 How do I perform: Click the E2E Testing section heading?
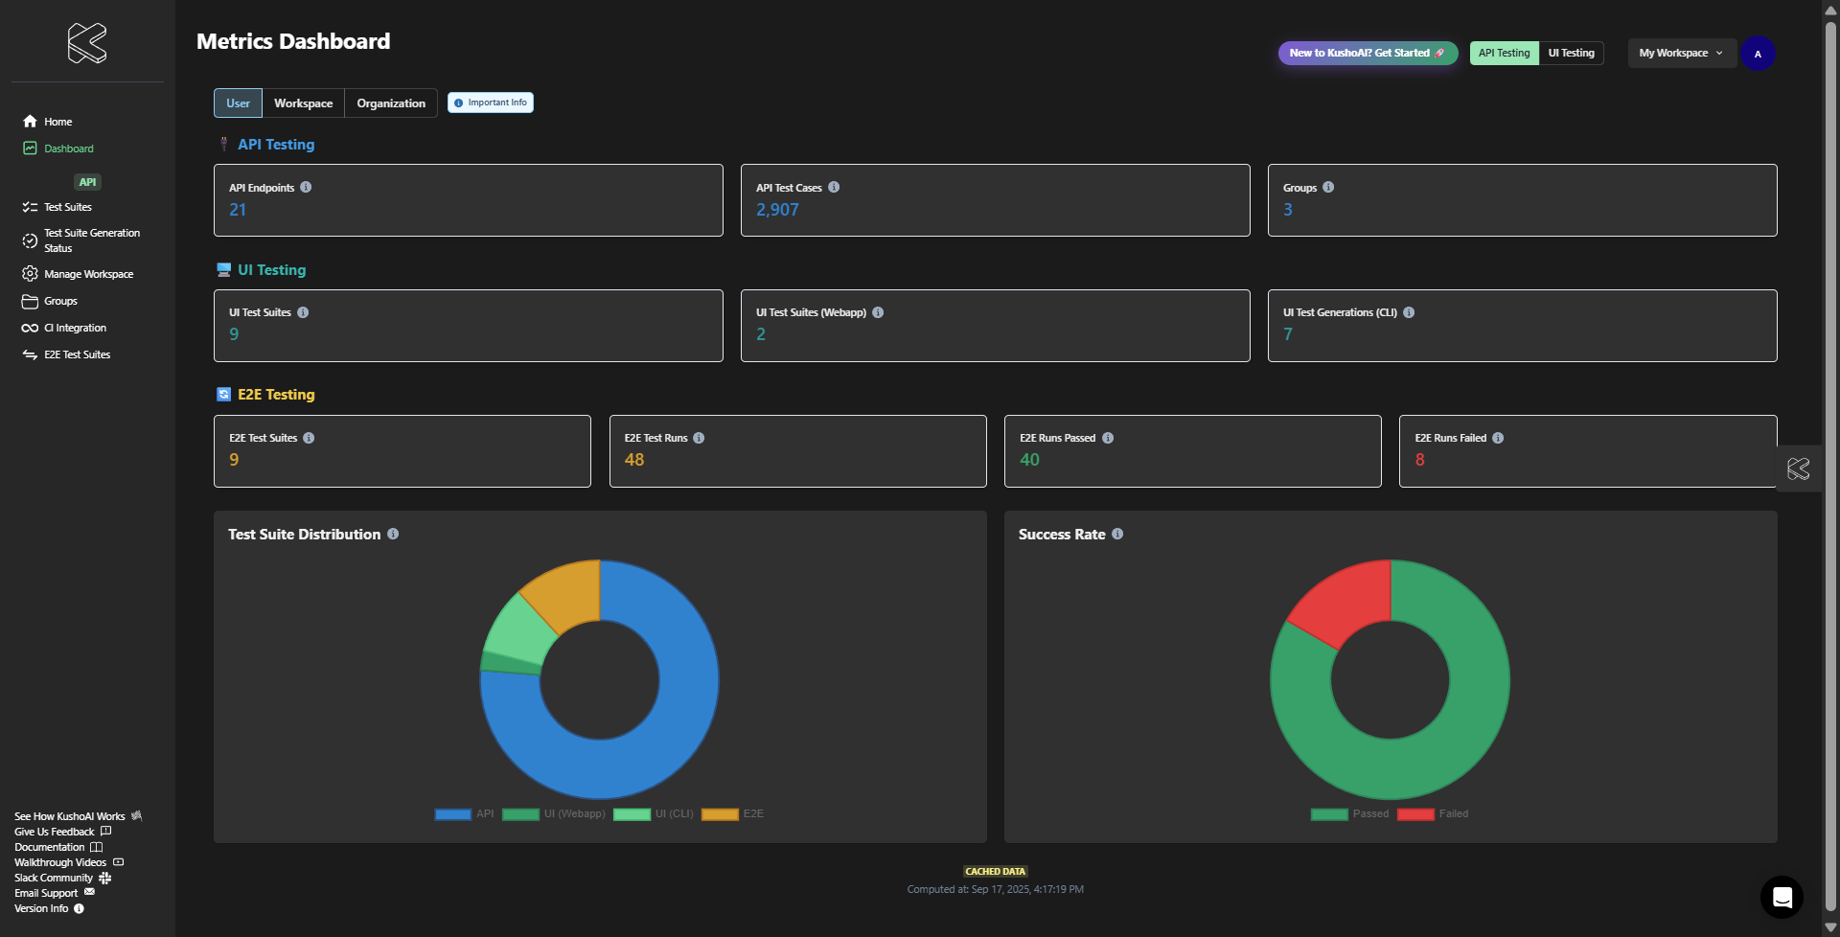tap(276, 395)
